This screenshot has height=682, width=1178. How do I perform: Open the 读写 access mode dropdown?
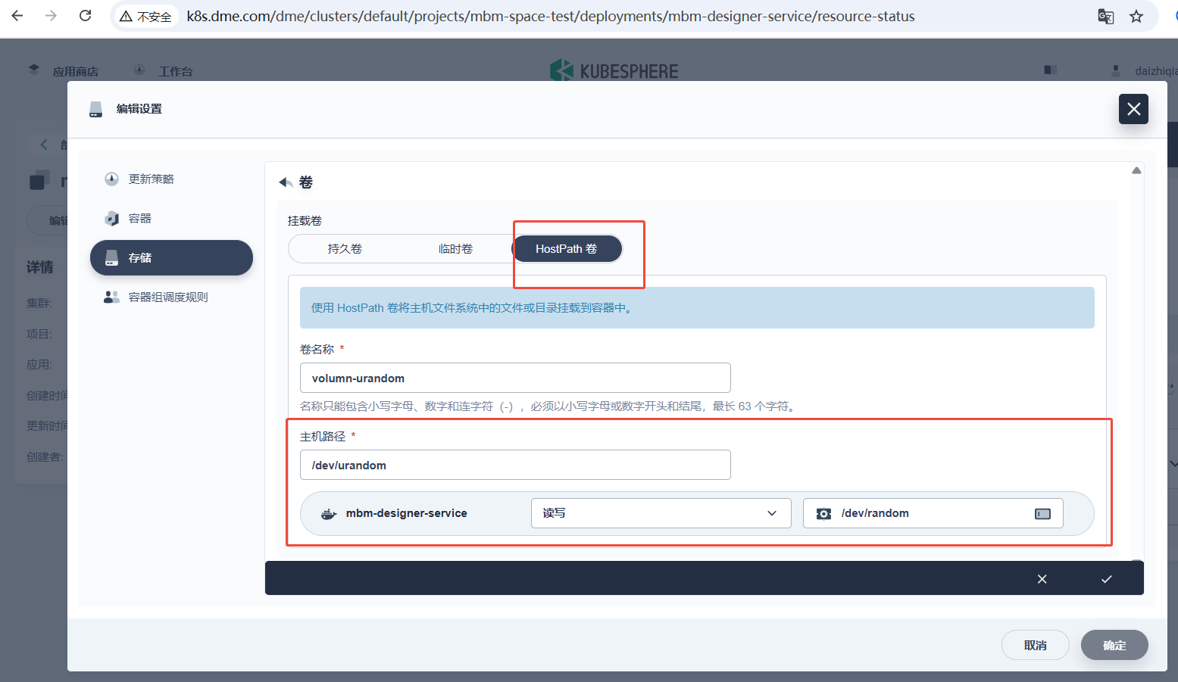pos(661,513)
